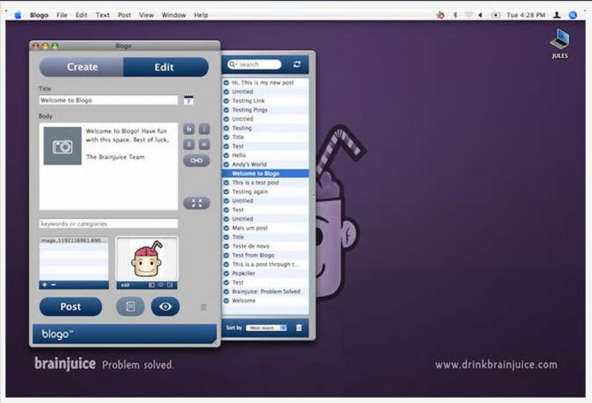Click the Bluetooth icon in the menu bar

tap(456, 15)
